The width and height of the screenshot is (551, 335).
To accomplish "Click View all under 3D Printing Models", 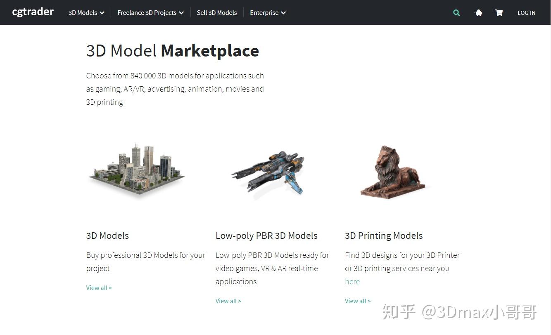I will [x=357, y=301].
